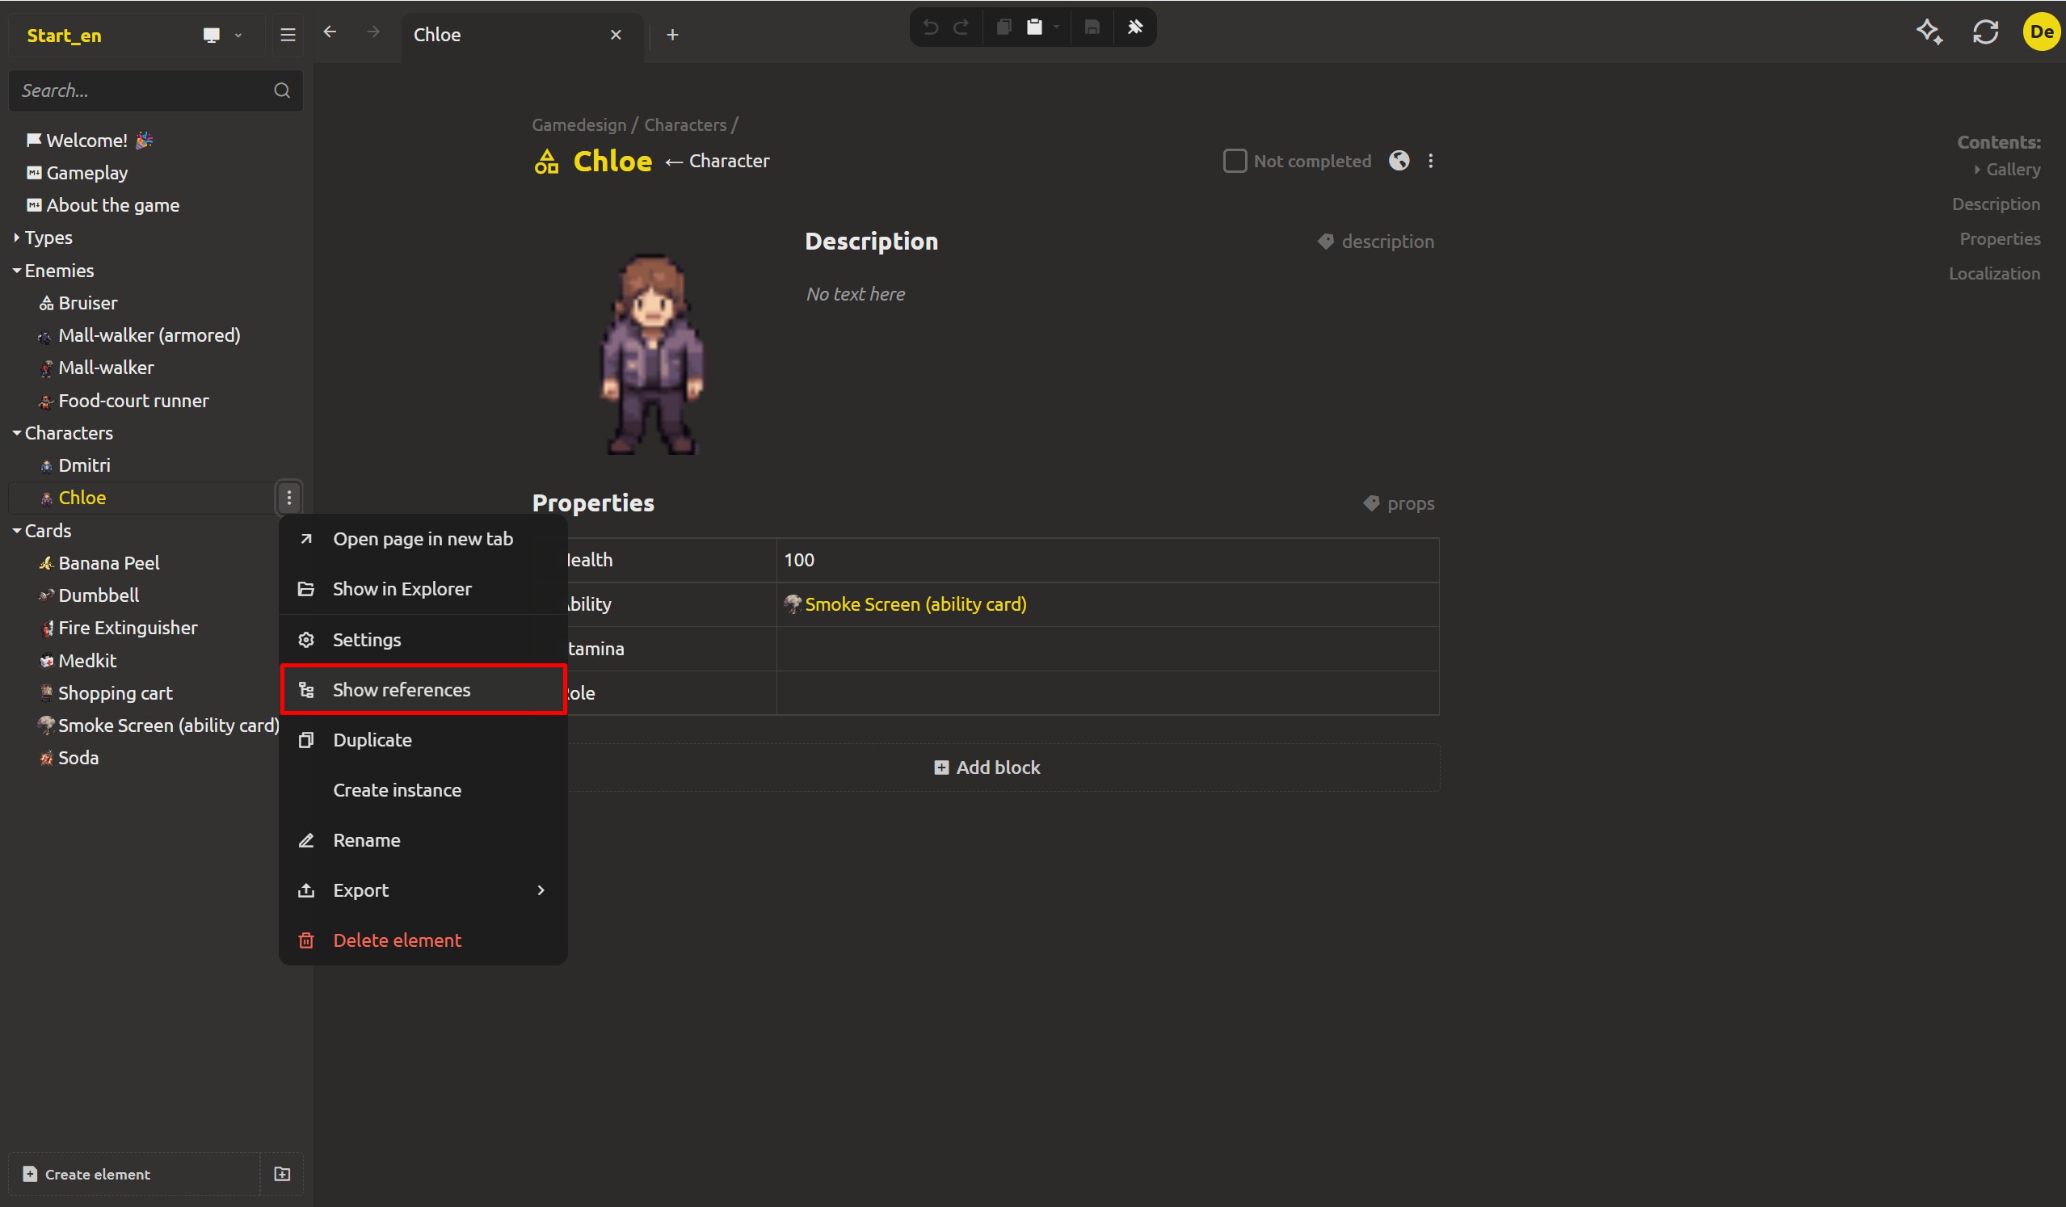Choose Show references in context menu

coord(423,690)
